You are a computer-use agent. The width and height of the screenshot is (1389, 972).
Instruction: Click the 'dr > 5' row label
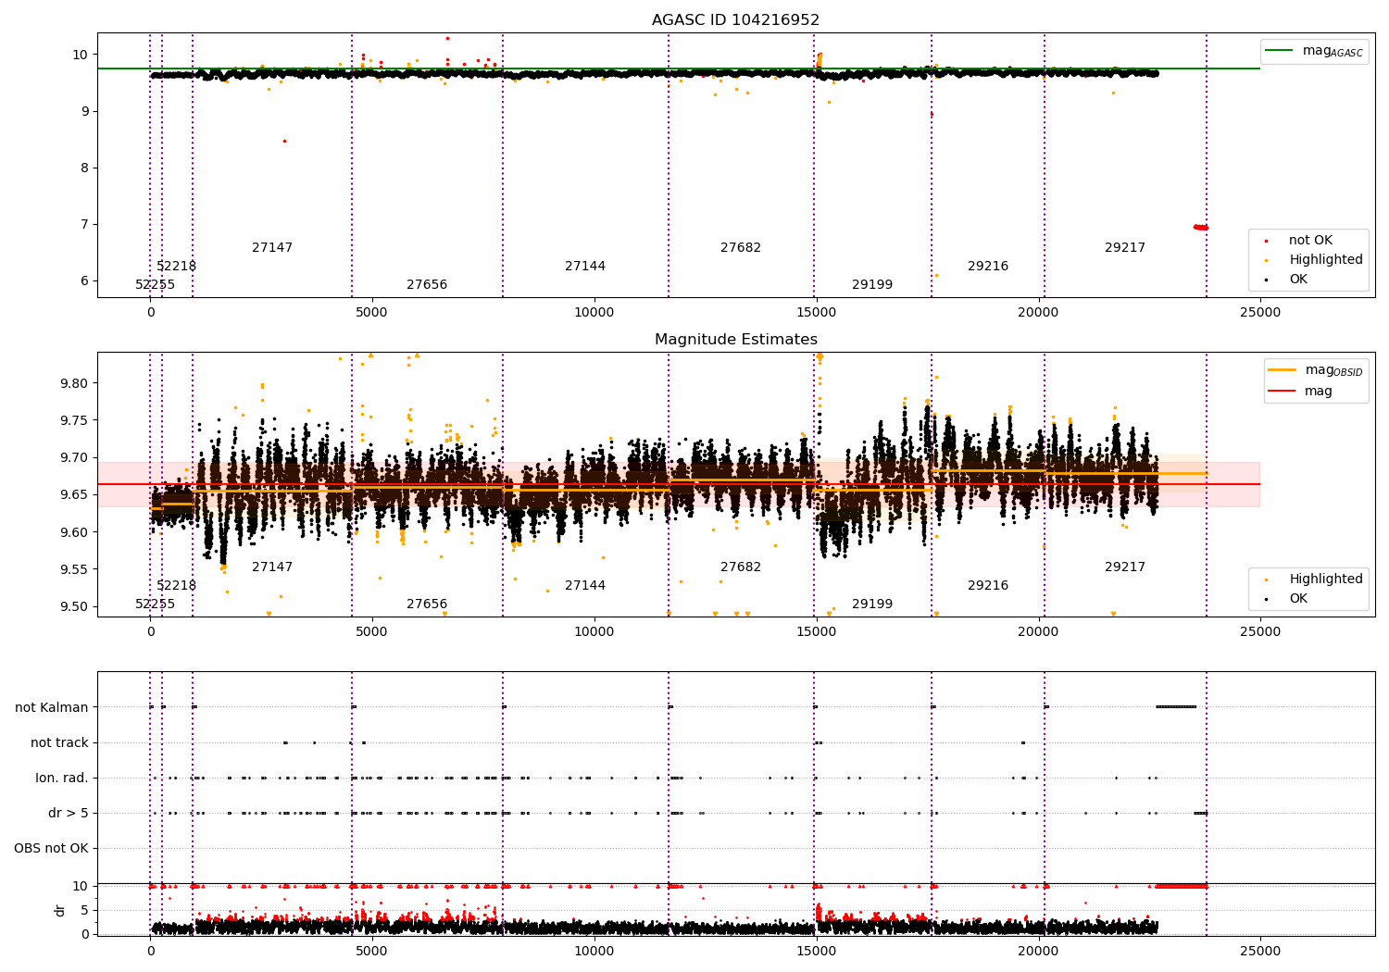click(x=69, y=813)
